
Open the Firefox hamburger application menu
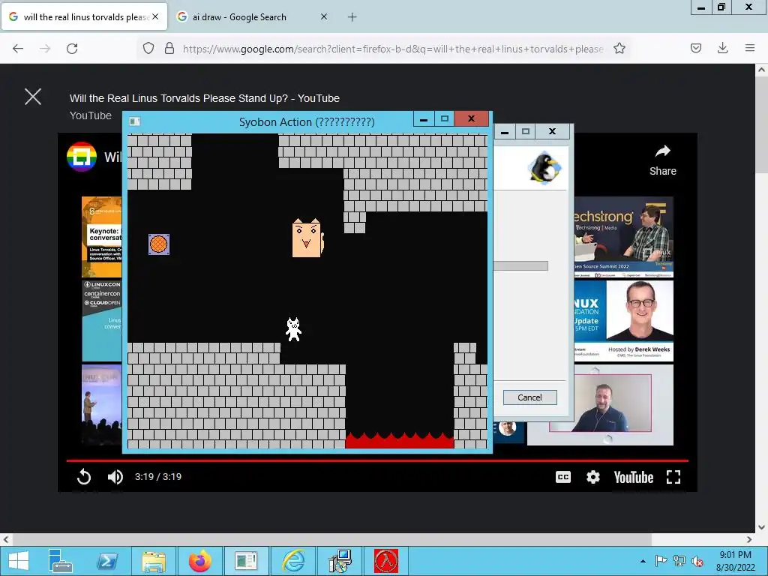point(750,48)
